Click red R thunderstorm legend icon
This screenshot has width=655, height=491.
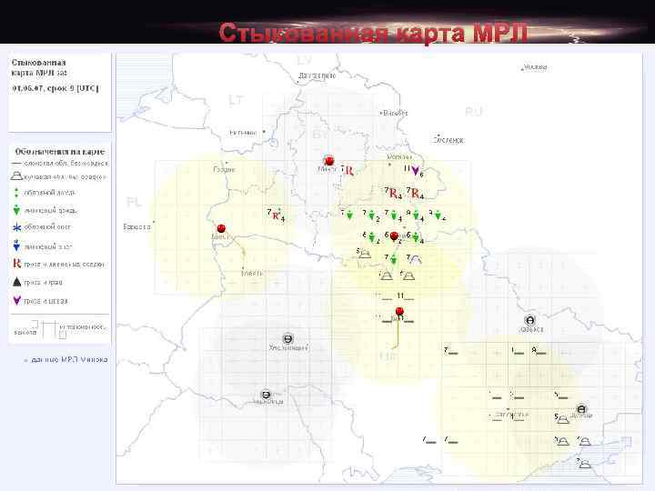pyautogui.click(x=16, y=264)
